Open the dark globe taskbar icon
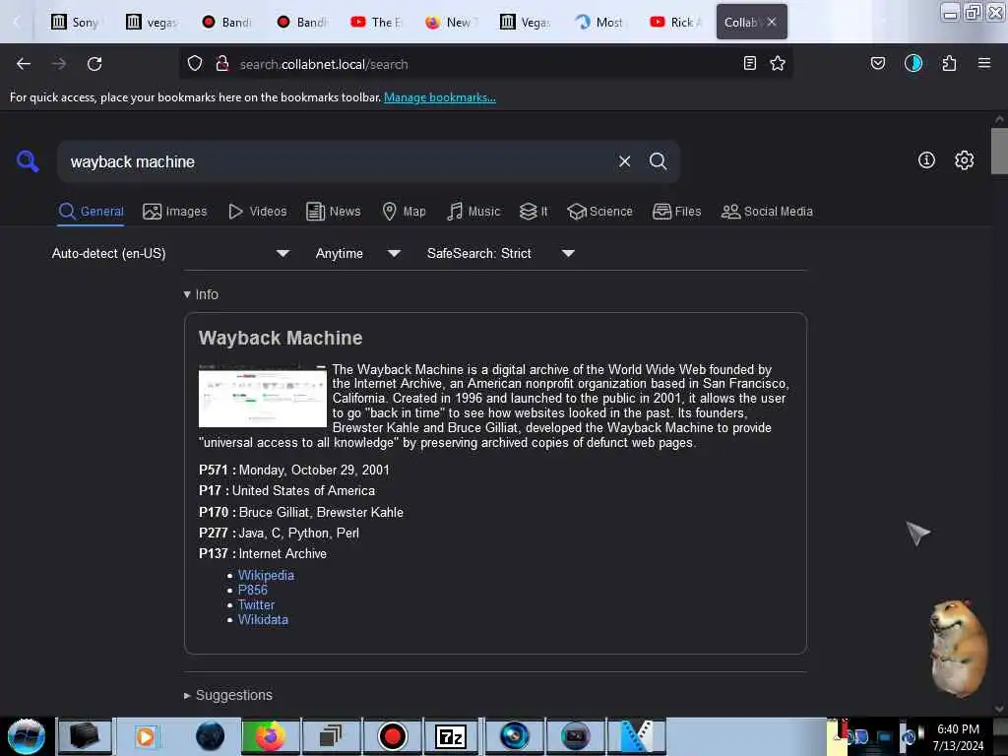The width and height of the screenshot is (1008, 756). [x=210, y=736]
